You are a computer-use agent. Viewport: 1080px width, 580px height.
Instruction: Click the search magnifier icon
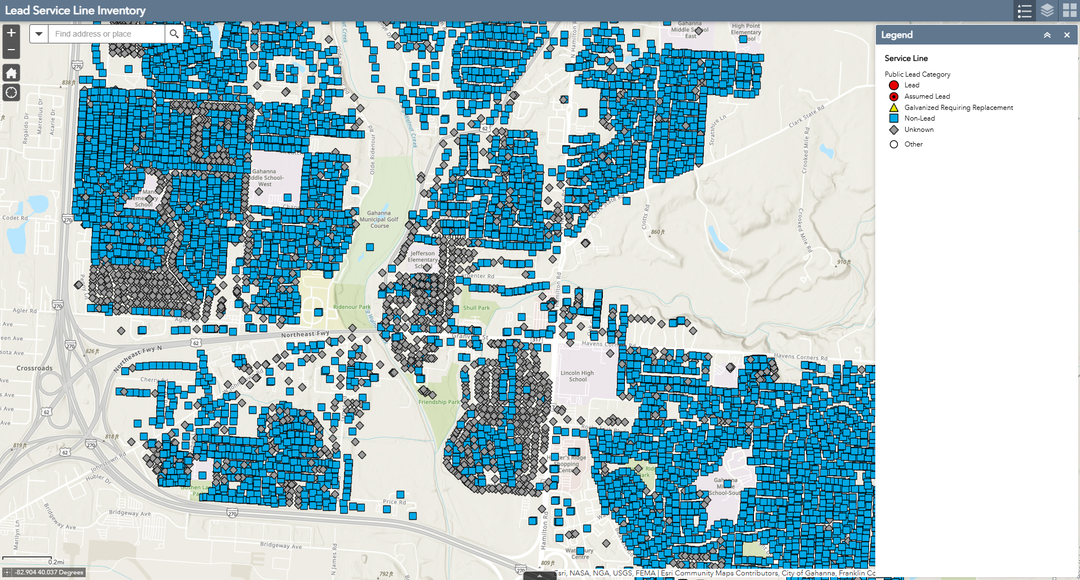click(174, 34)
